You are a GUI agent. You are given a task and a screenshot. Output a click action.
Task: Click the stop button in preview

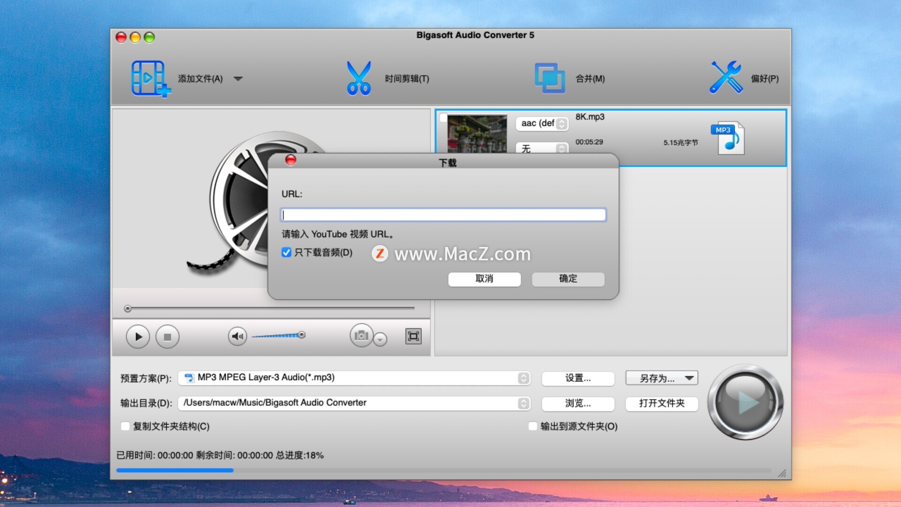168,337
